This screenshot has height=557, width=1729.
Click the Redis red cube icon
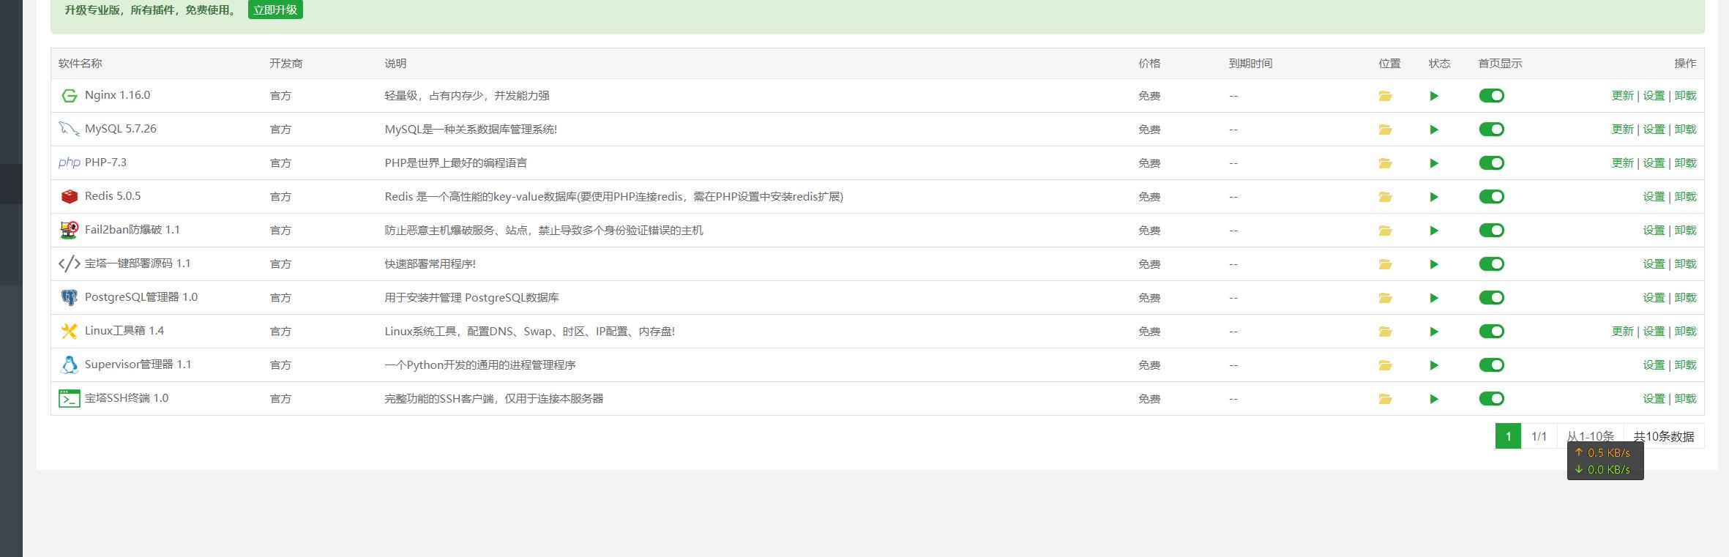69,197
